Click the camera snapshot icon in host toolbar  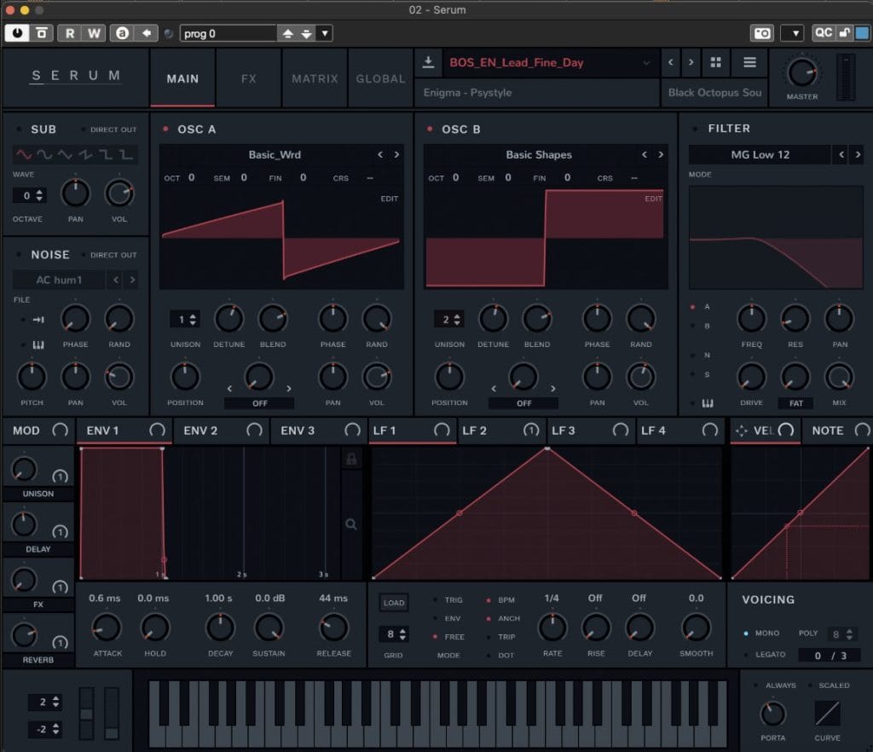pos(761,33)
